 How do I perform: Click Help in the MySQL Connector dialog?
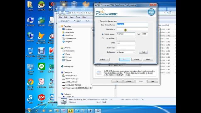coord(148,60)
